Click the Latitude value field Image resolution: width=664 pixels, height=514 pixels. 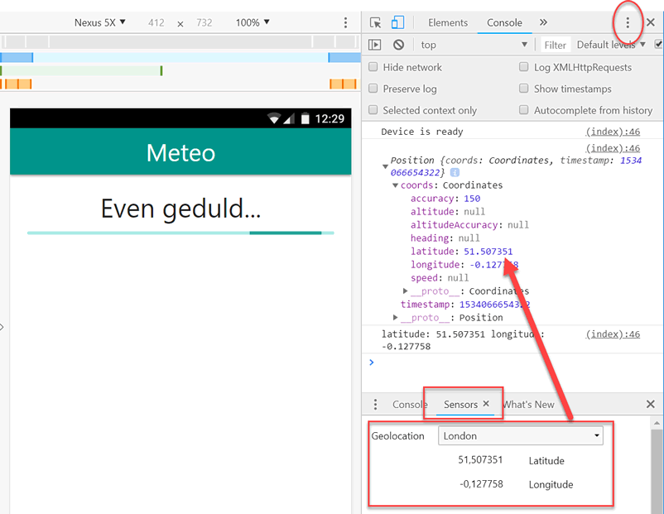[x=480, y=460]
